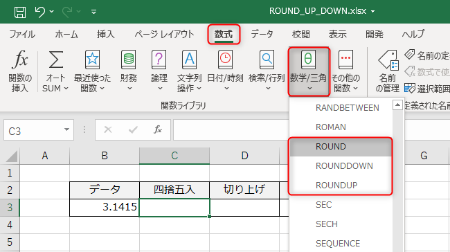The width and height of the screenshot is (450, 252).
Task: Expand the 数学/三角 dropdown button
Action: [x=309, y=71]
